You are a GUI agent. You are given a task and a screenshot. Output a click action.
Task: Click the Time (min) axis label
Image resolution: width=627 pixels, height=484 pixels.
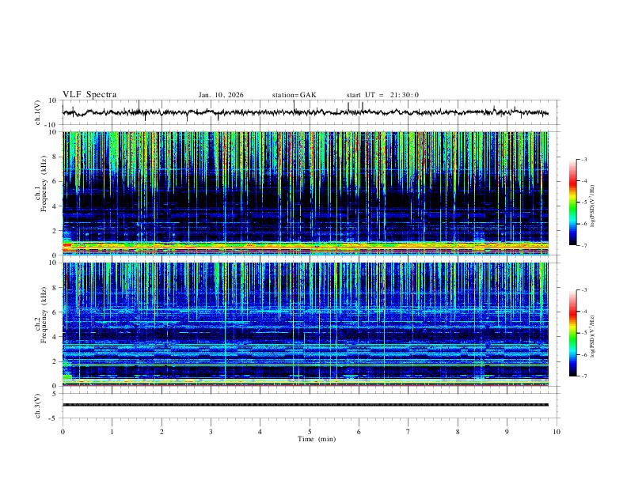[317, 439]
